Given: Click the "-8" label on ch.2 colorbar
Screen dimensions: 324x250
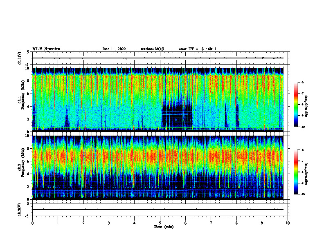Looking at the screenshot, I should click(302, 172).
